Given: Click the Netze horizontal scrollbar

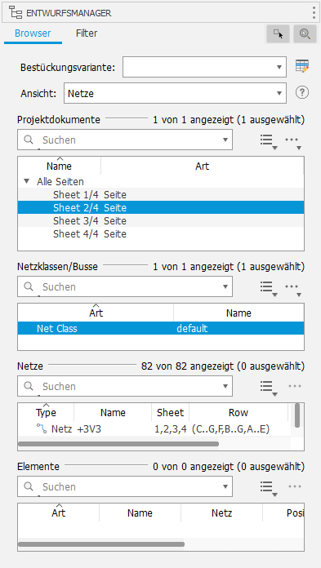Looking at the screenshot, I should click(x=118, y=444).
